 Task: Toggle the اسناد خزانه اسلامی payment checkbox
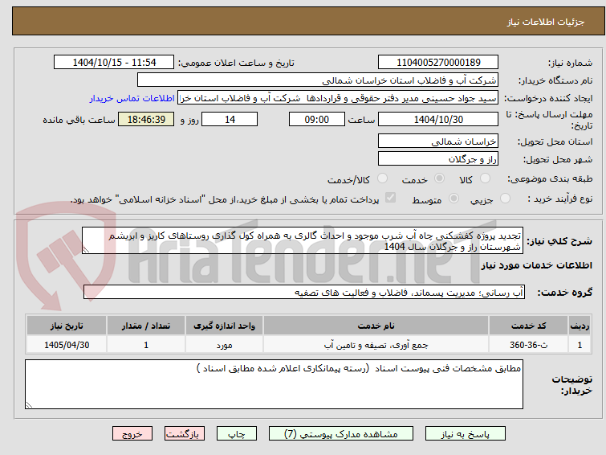click(390, 198)
